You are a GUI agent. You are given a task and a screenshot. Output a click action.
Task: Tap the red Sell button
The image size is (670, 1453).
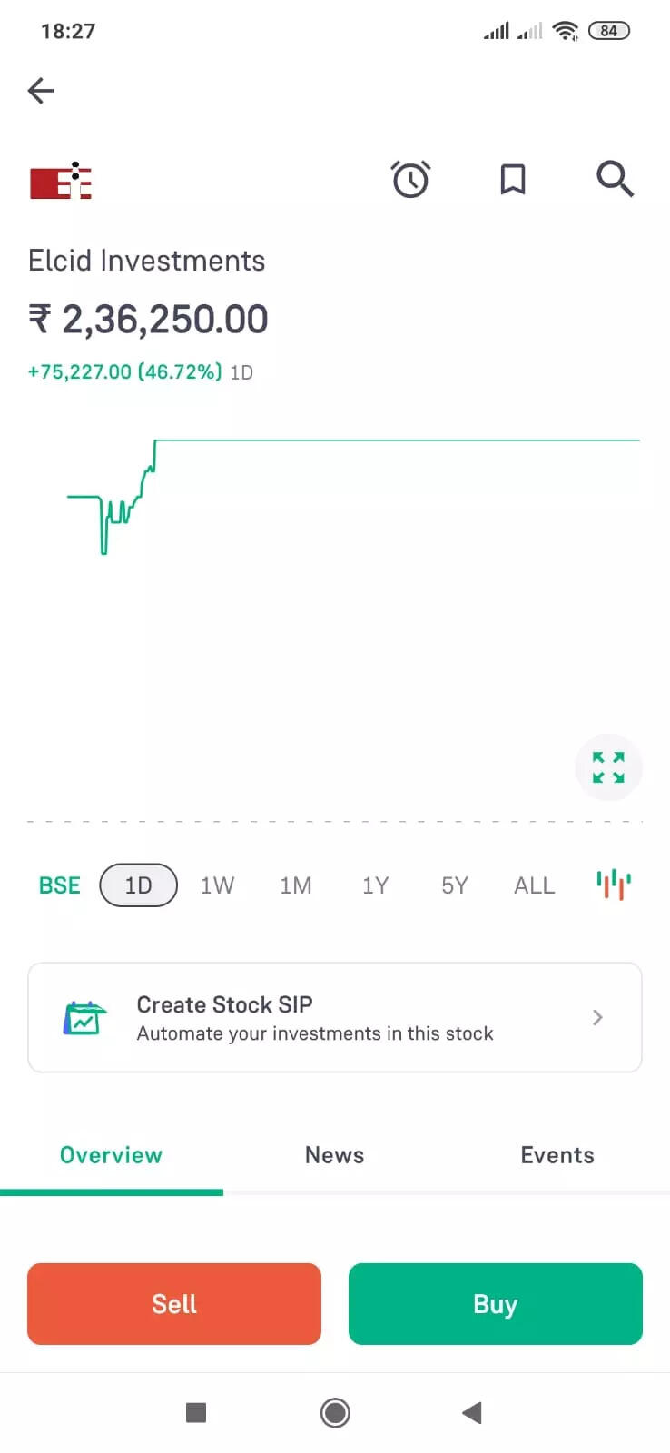[174, 1304]
